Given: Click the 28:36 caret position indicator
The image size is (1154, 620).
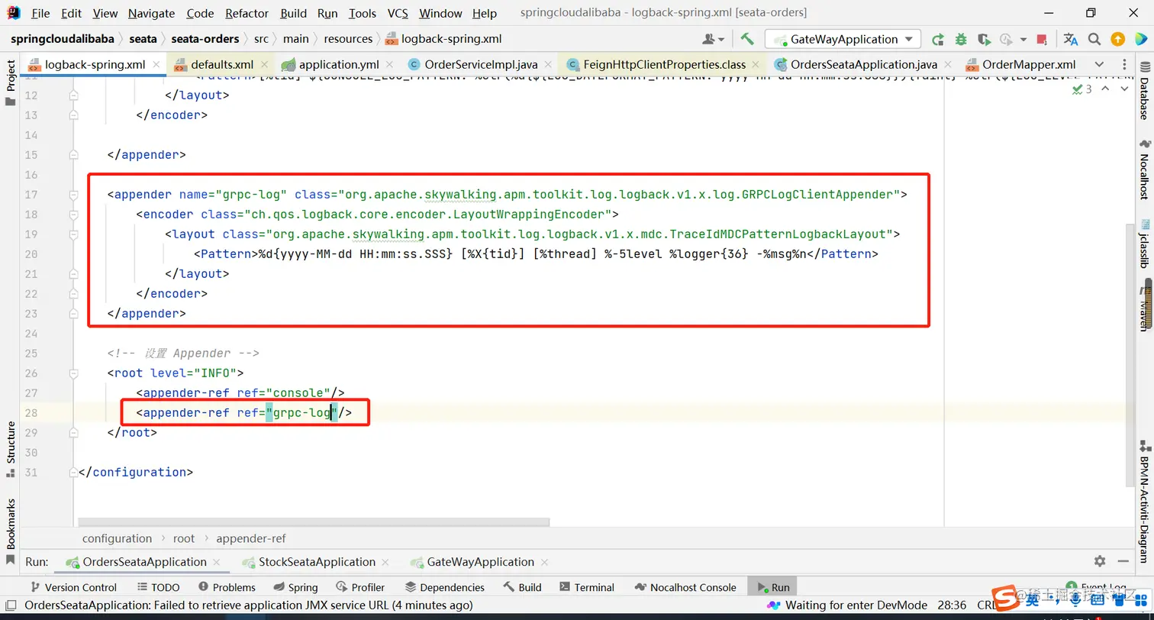Looking at the screenshot, I should pyautogui.click(x=951, y=605).
